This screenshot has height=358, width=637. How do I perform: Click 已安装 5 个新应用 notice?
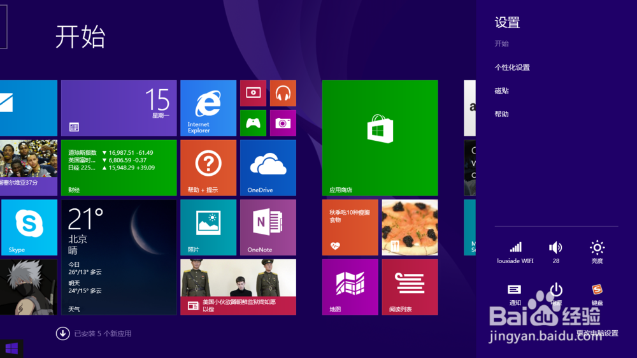tap(103, 334)
